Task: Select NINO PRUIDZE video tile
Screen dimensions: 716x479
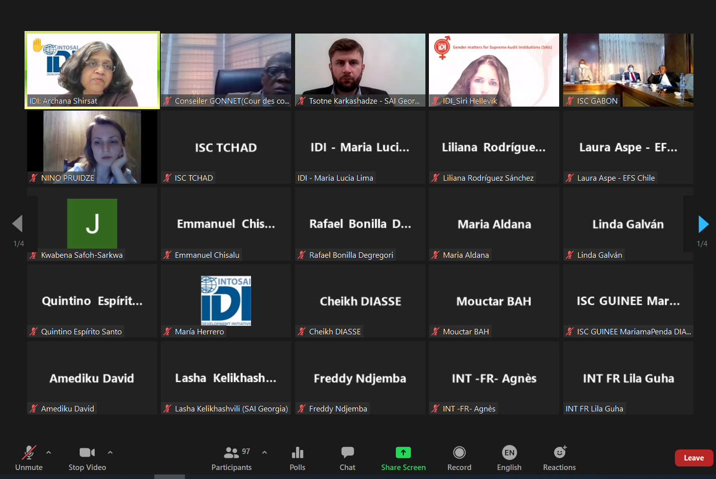Action: tap(92, 147)
